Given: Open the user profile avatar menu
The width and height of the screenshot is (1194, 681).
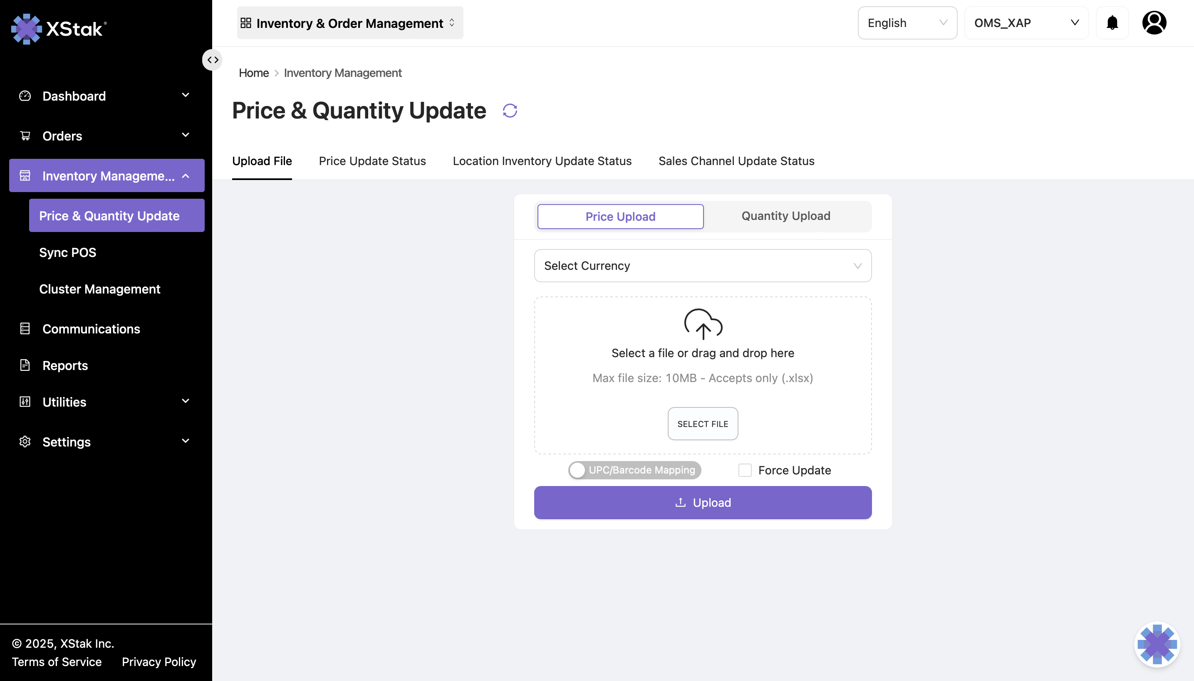Looking at the screenshot, I should 1154,23.
